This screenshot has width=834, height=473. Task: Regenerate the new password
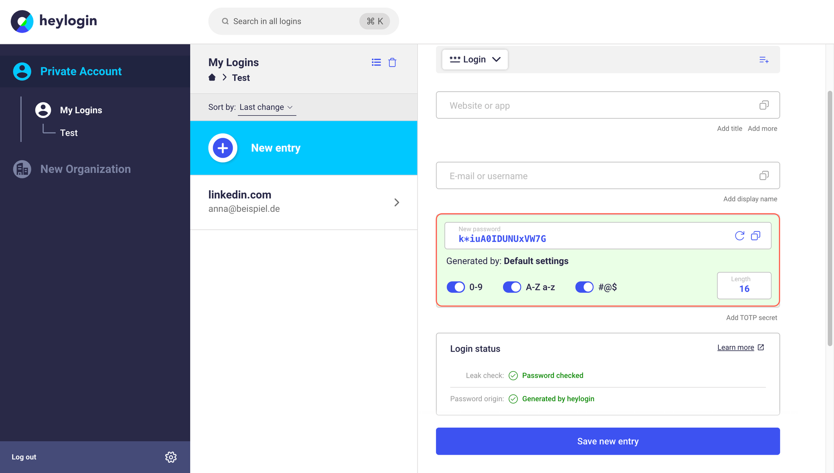[740, 235]
